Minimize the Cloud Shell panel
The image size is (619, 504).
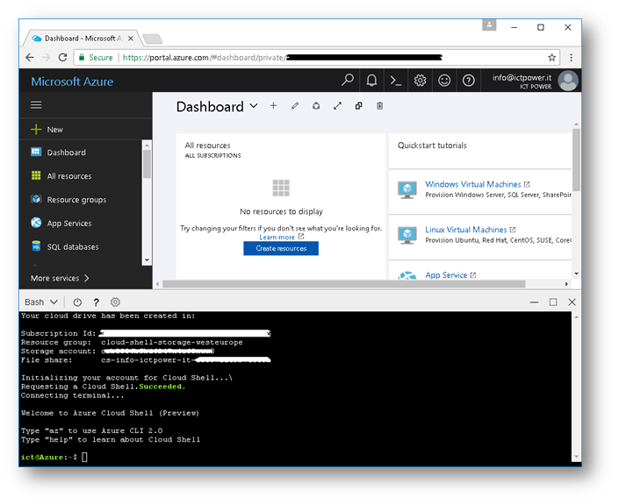coord(534,302)
